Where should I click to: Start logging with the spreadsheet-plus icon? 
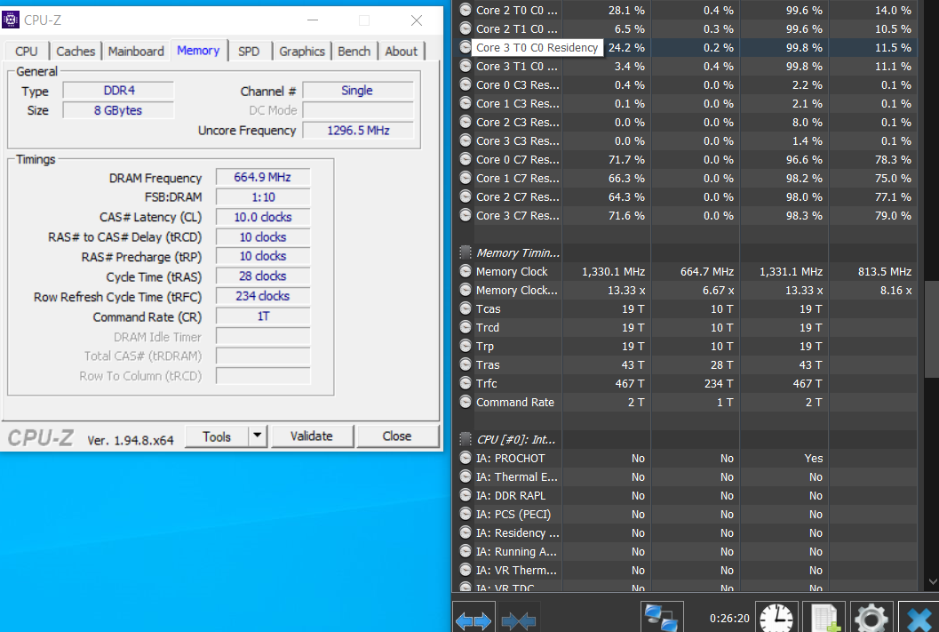[x=824, y=619]
